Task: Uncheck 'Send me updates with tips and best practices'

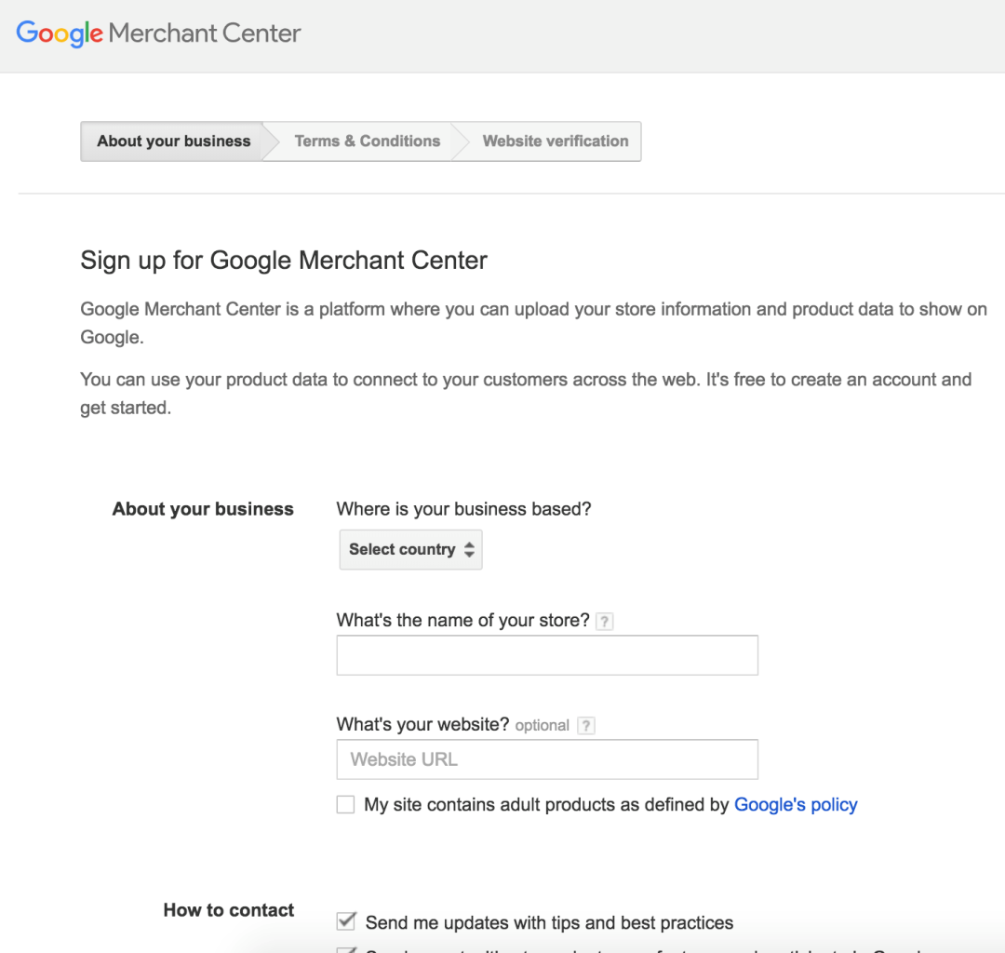Action: (x=345, y=920)
